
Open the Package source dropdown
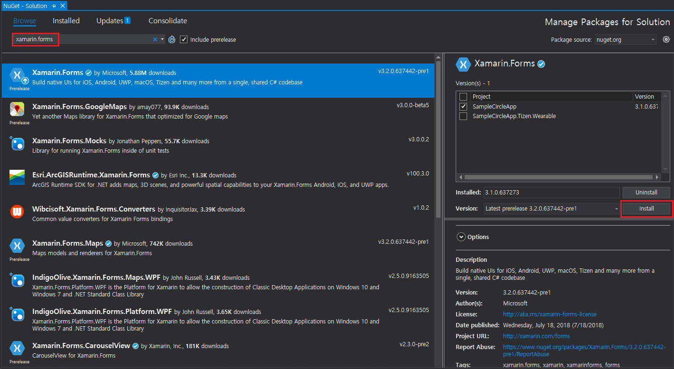tap(626, 40)
